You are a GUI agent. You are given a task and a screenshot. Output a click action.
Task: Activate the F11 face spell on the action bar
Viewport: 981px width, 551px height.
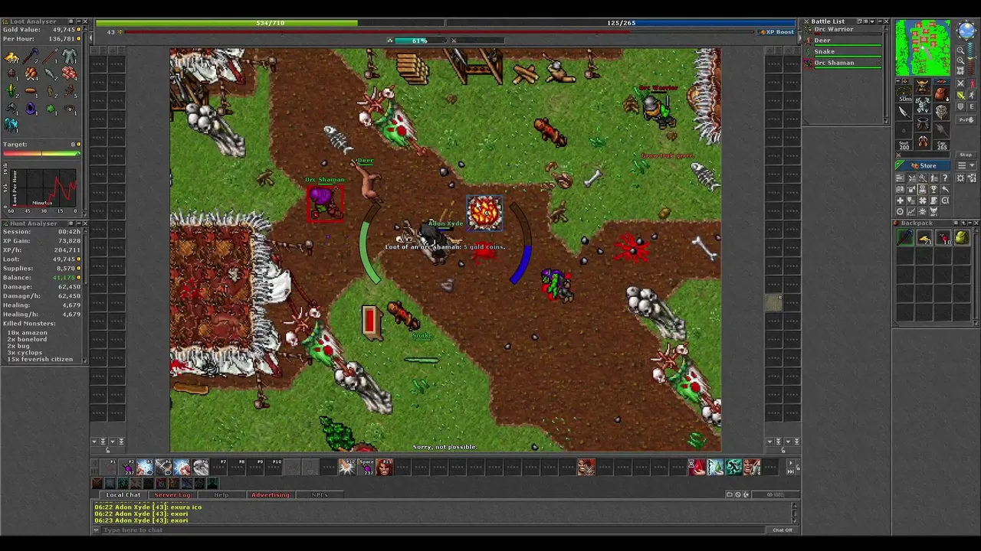(385, 467)
